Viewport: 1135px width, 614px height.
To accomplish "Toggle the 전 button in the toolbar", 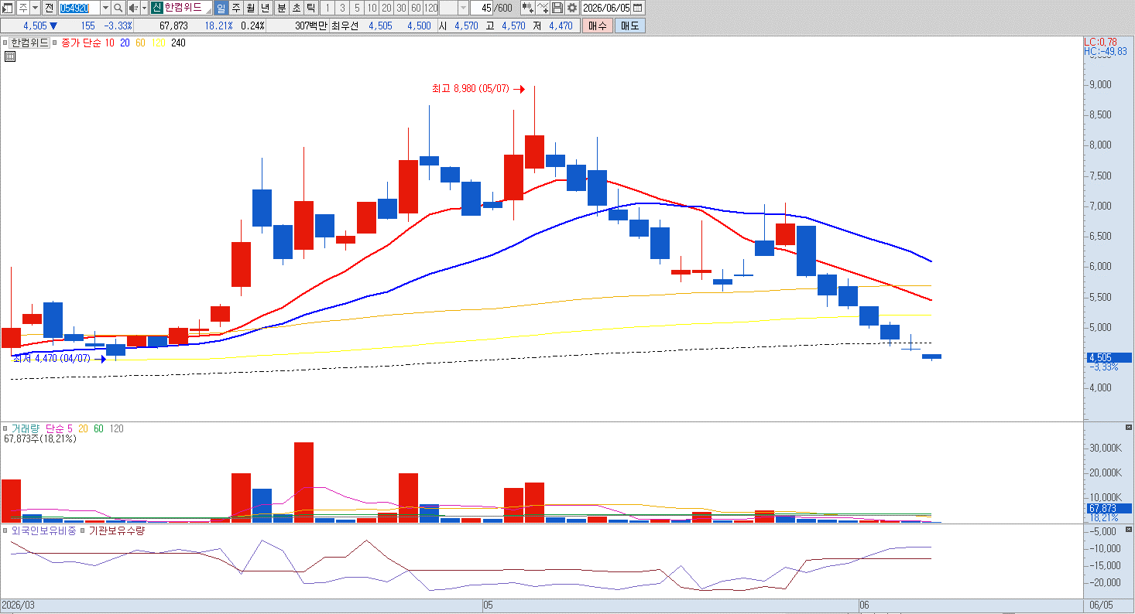I will (49, 8).
